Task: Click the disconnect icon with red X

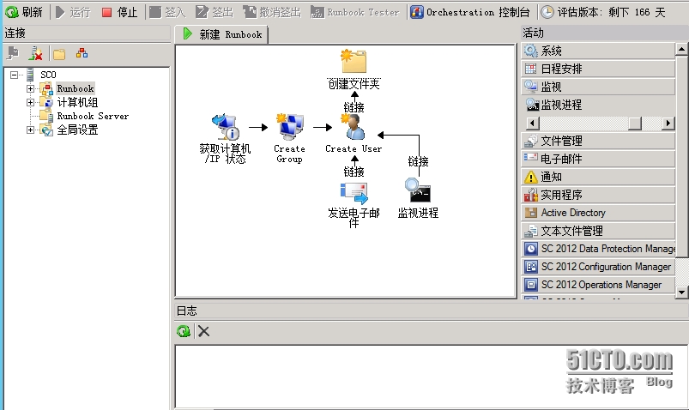Action: click(35, 54)
